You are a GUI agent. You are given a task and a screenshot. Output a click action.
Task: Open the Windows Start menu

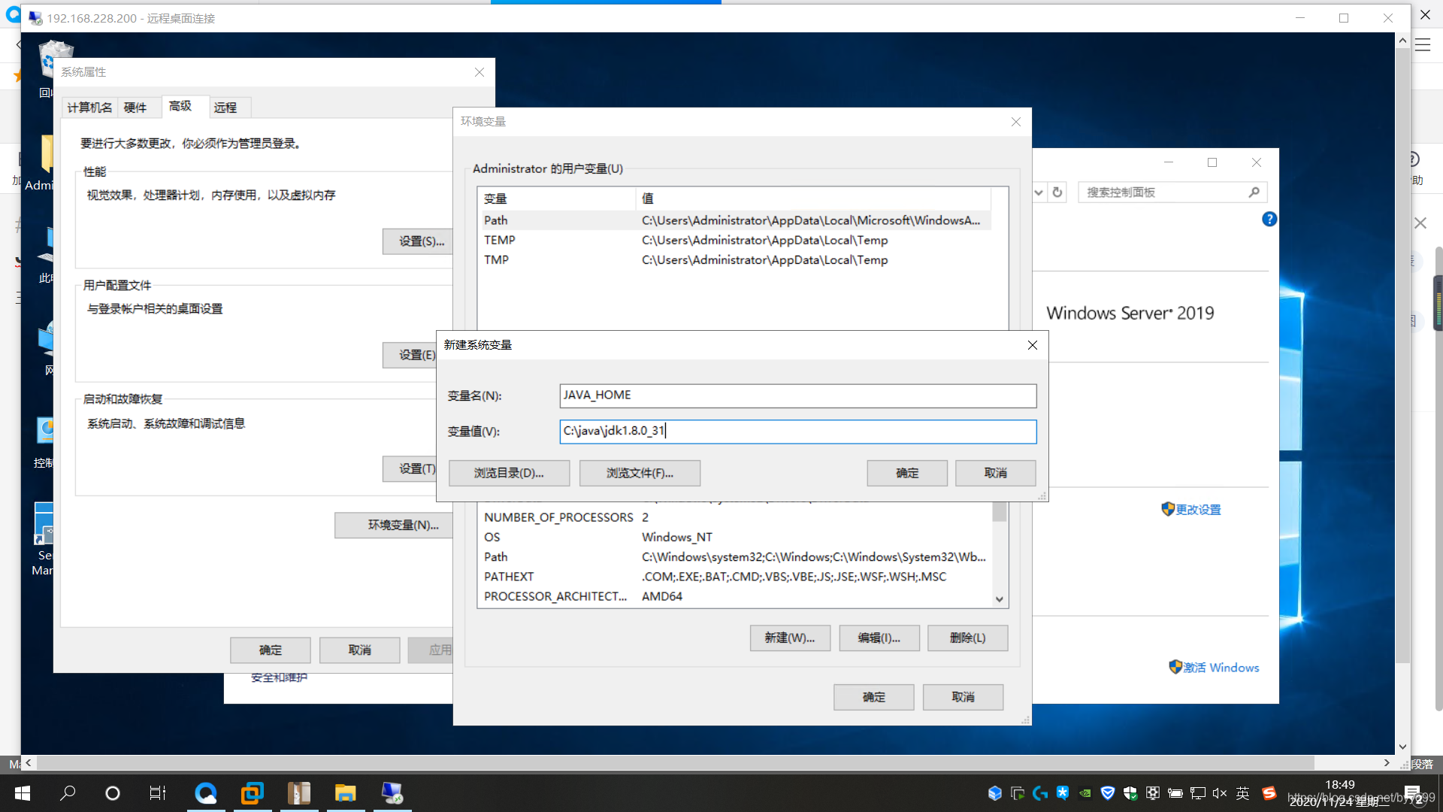pos(23,793)
